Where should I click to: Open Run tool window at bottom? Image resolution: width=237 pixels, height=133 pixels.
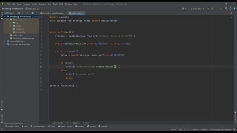pos(25,126)
